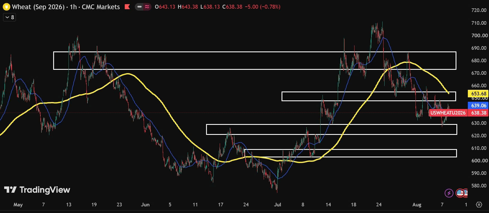Click the Jul label on the time axis
The height and width of the screenshot is (213, 489).
(x=278, y=205)
